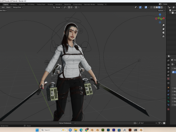Open the Falloff Preferences dropdown
Image resolution: width=176 pixels, height=132 pixels.
(67, 123)
